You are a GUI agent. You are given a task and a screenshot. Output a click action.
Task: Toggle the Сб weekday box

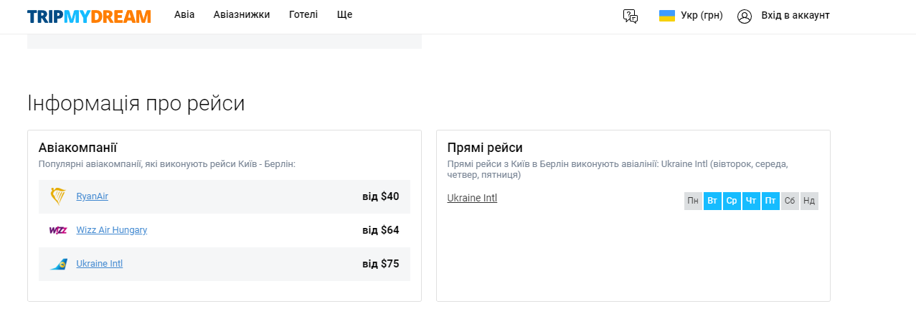click(790, 201)
